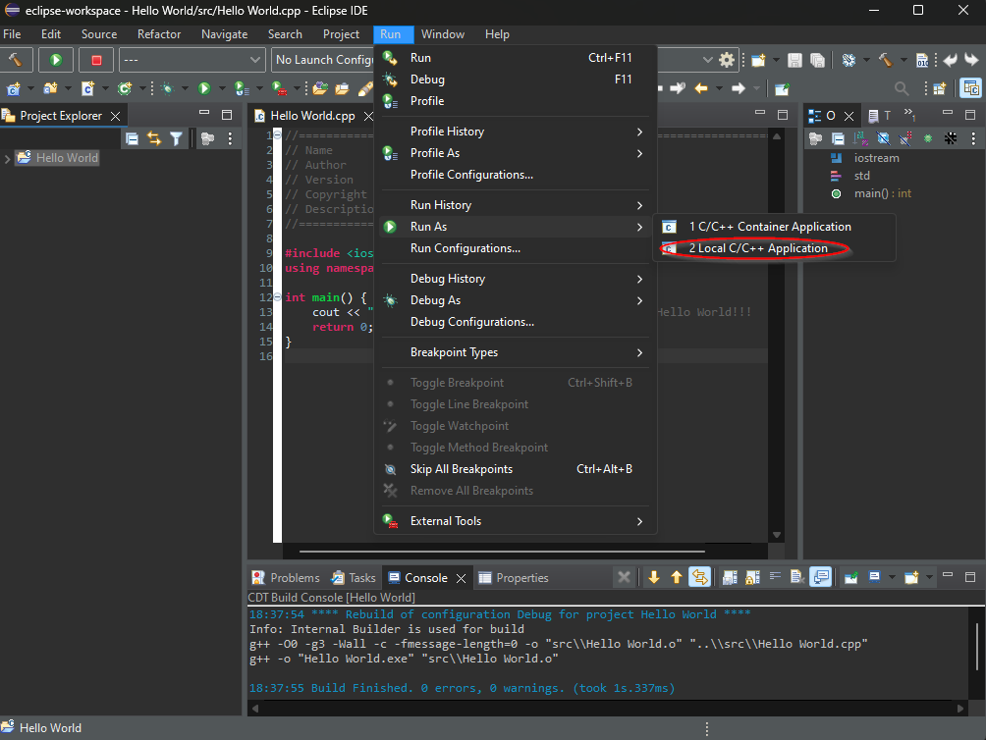Screen dimensions: 986x740
Task: Click the console vertical scrollbar
Action: (x=976, y=647)
